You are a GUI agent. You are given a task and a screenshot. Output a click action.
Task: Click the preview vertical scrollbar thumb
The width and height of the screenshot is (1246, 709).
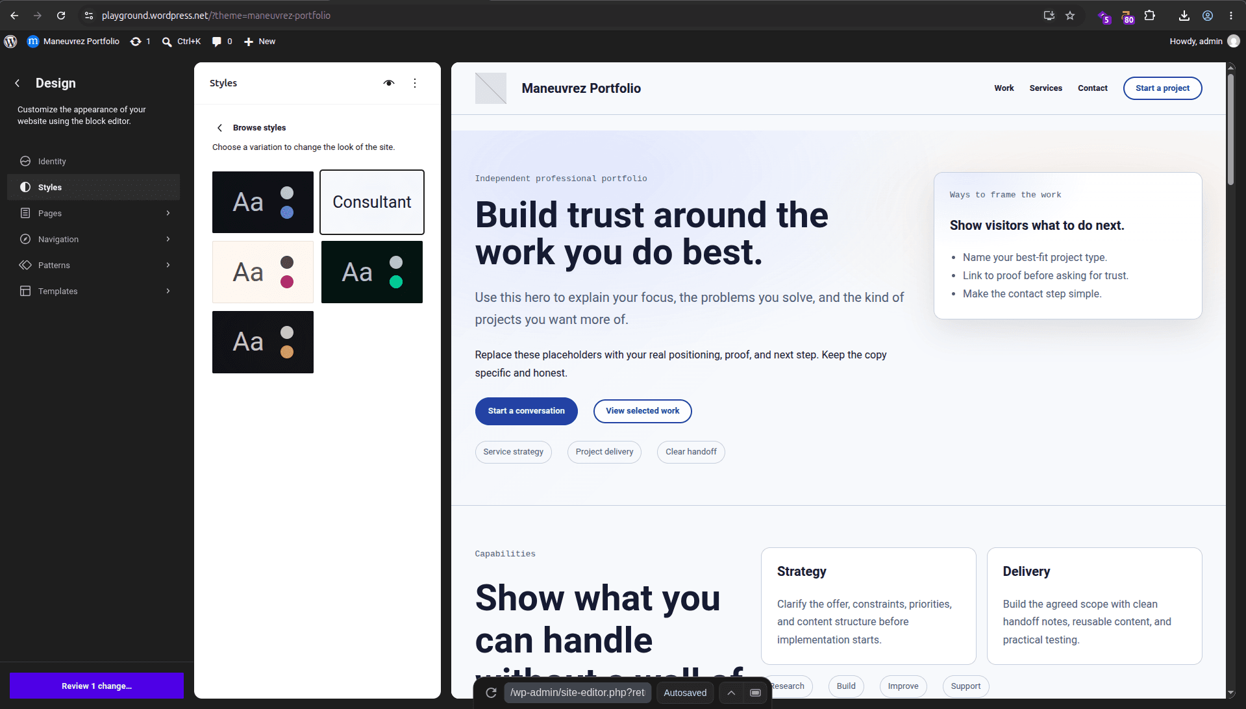tap(1230, 130)
